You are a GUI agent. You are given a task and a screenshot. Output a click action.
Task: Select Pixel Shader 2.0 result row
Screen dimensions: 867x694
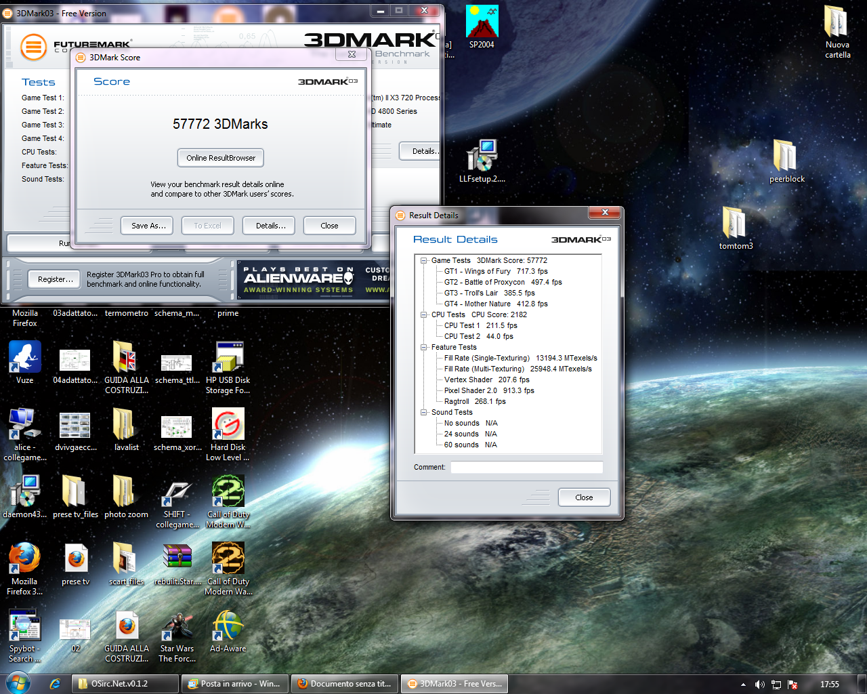pos(489,390)
